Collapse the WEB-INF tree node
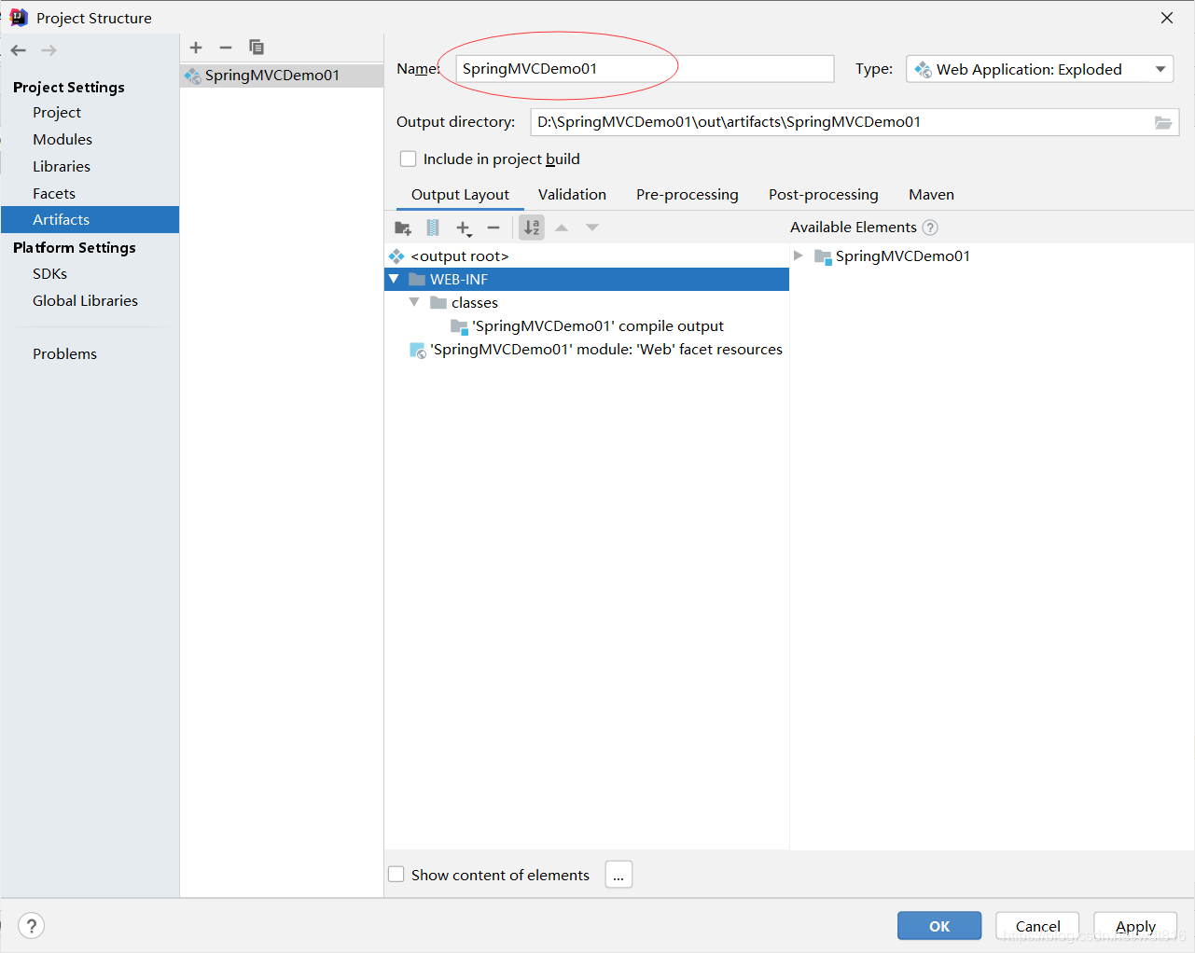 394,279
